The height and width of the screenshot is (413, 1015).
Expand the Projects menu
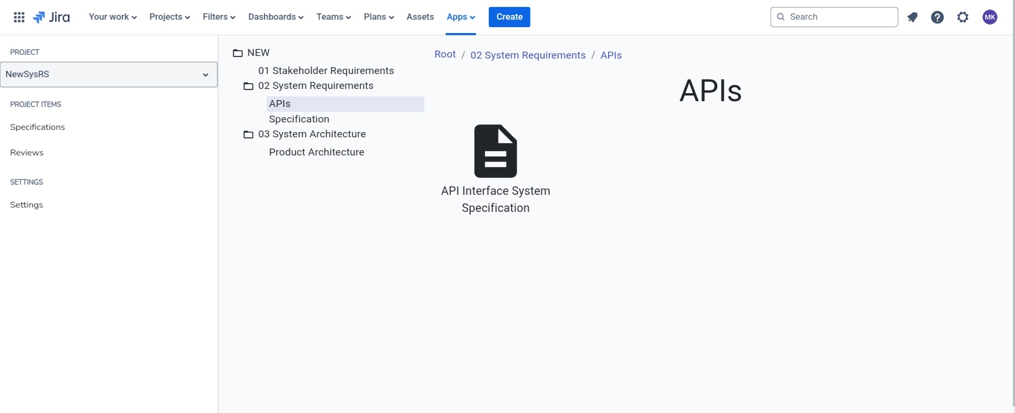170,17
